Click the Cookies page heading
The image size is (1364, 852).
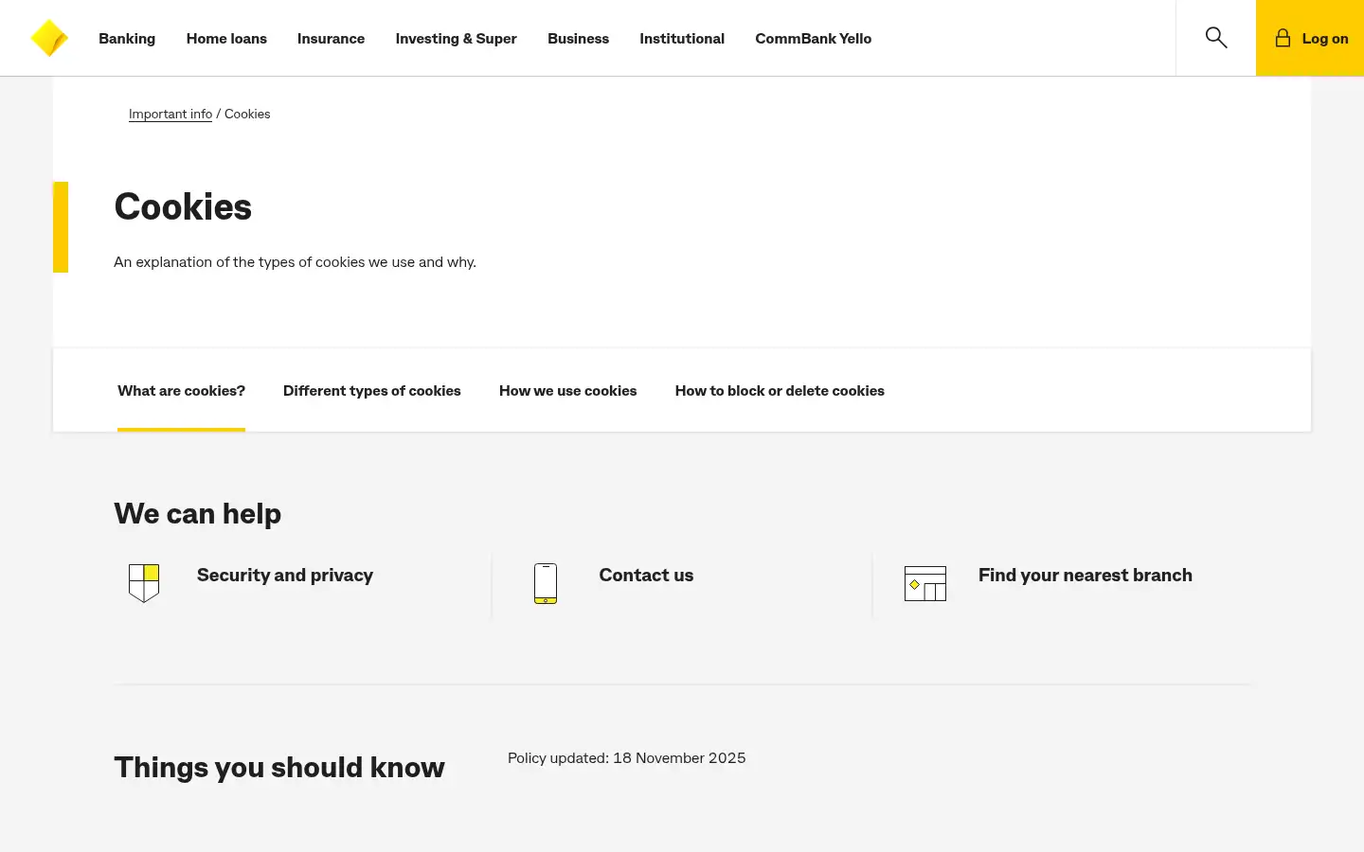[183, 206]
